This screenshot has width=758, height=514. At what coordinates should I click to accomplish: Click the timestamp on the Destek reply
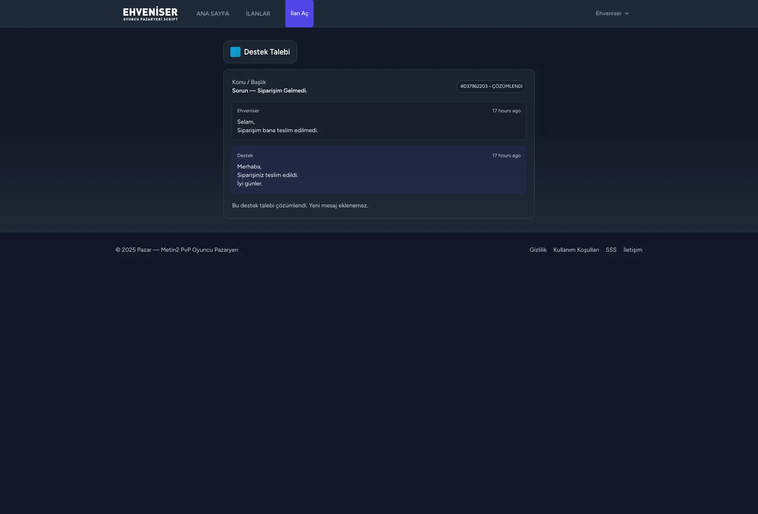(506, 155)
